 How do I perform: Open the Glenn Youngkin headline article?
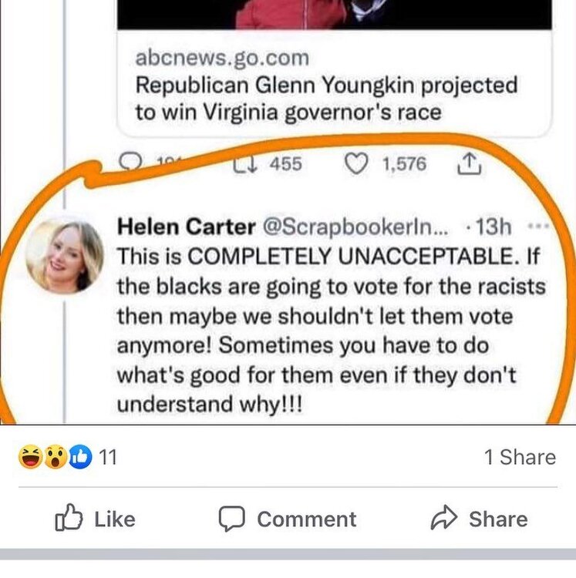point(325,99)
